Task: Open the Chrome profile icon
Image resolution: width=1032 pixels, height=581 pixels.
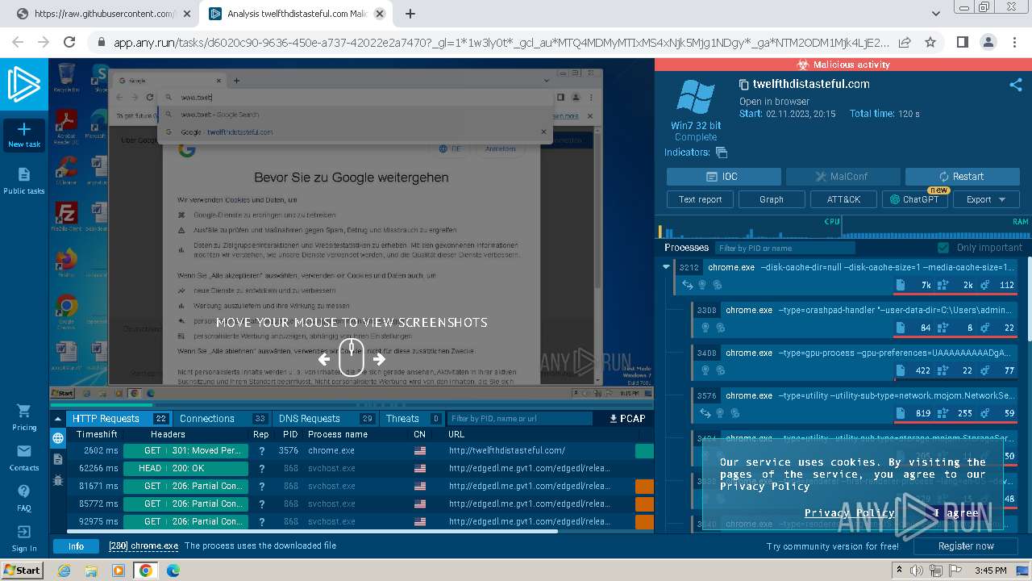Action: point(988,42)
